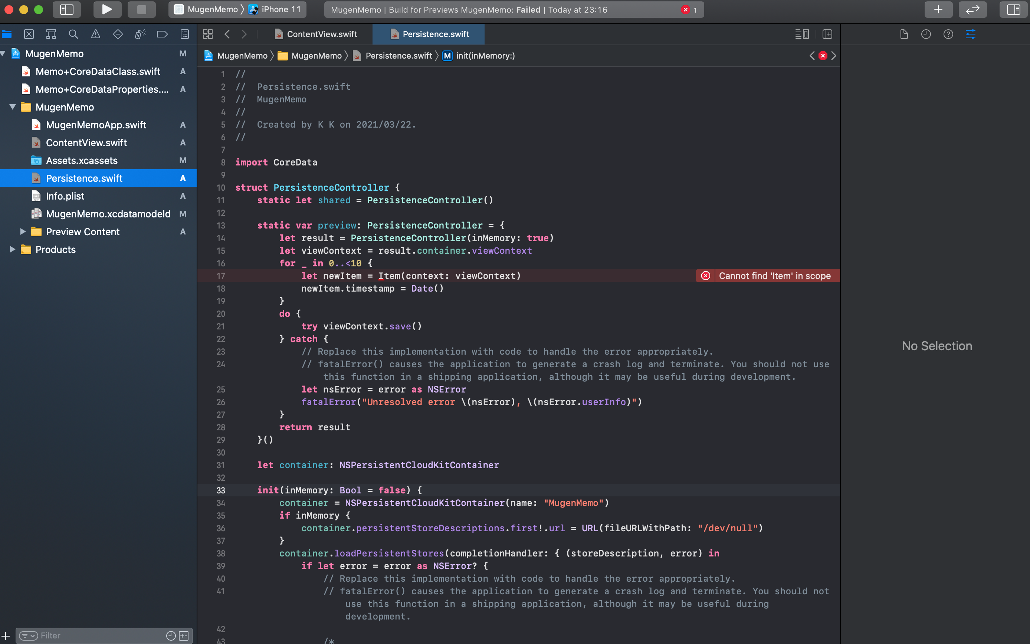This screenshot has width=1030, height=644.
Task: Toggle the Inspector panel visibility
Action: pos(1013,9)
